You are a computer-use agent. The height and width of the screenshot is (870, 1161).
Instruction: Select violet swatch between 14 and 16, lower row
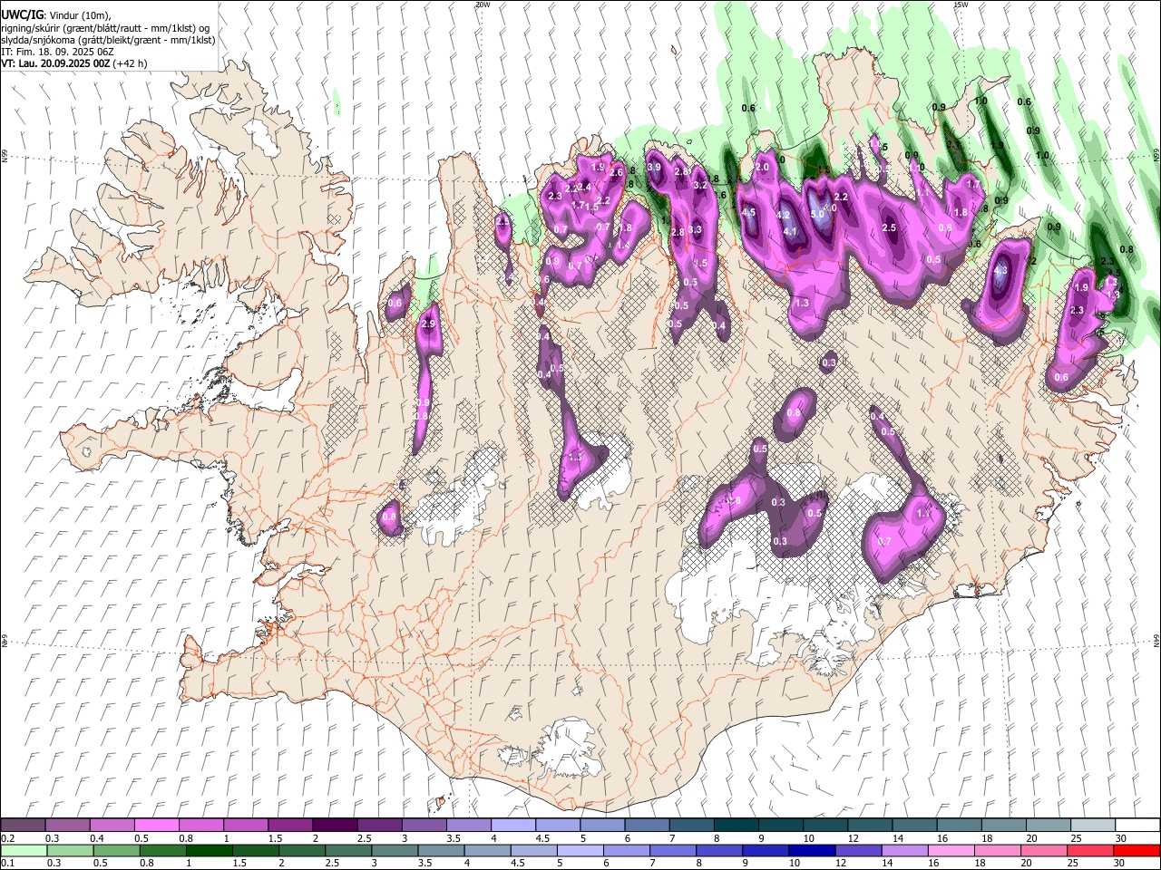pos(904,851)
